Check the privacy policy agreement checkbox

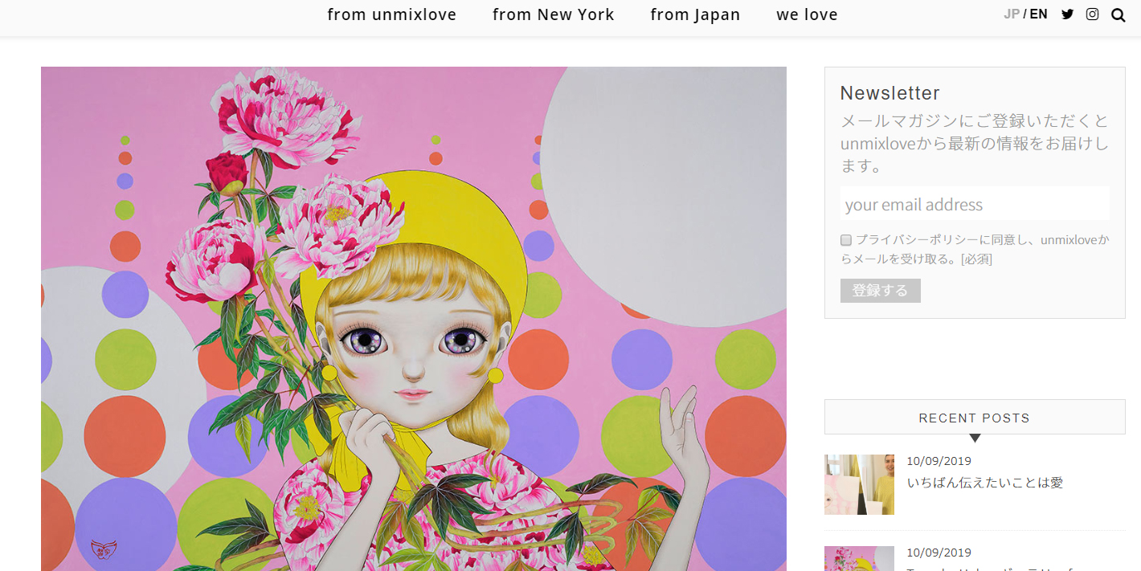pyautogui.click(x=846, y=240)
